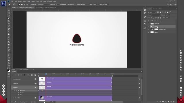Select the Move tool
The image size is (184, 103).
[x=9, y=10]
